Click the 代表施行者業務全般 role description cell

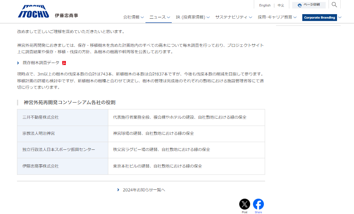(186, 117)
